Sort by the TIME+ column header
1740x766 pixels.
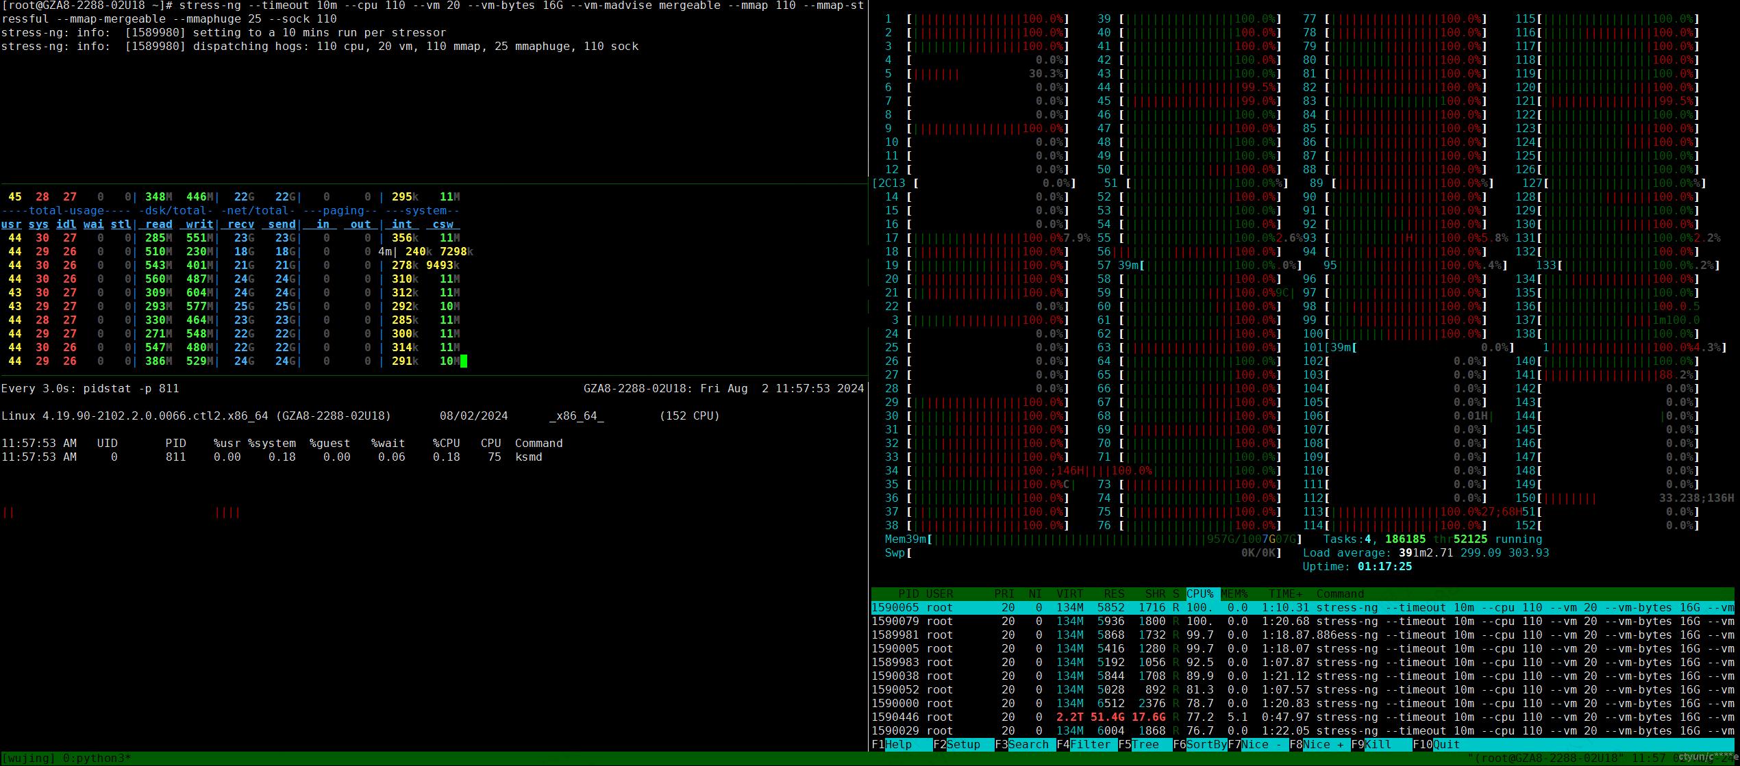pyautogui.click(x=1285, y=593)
